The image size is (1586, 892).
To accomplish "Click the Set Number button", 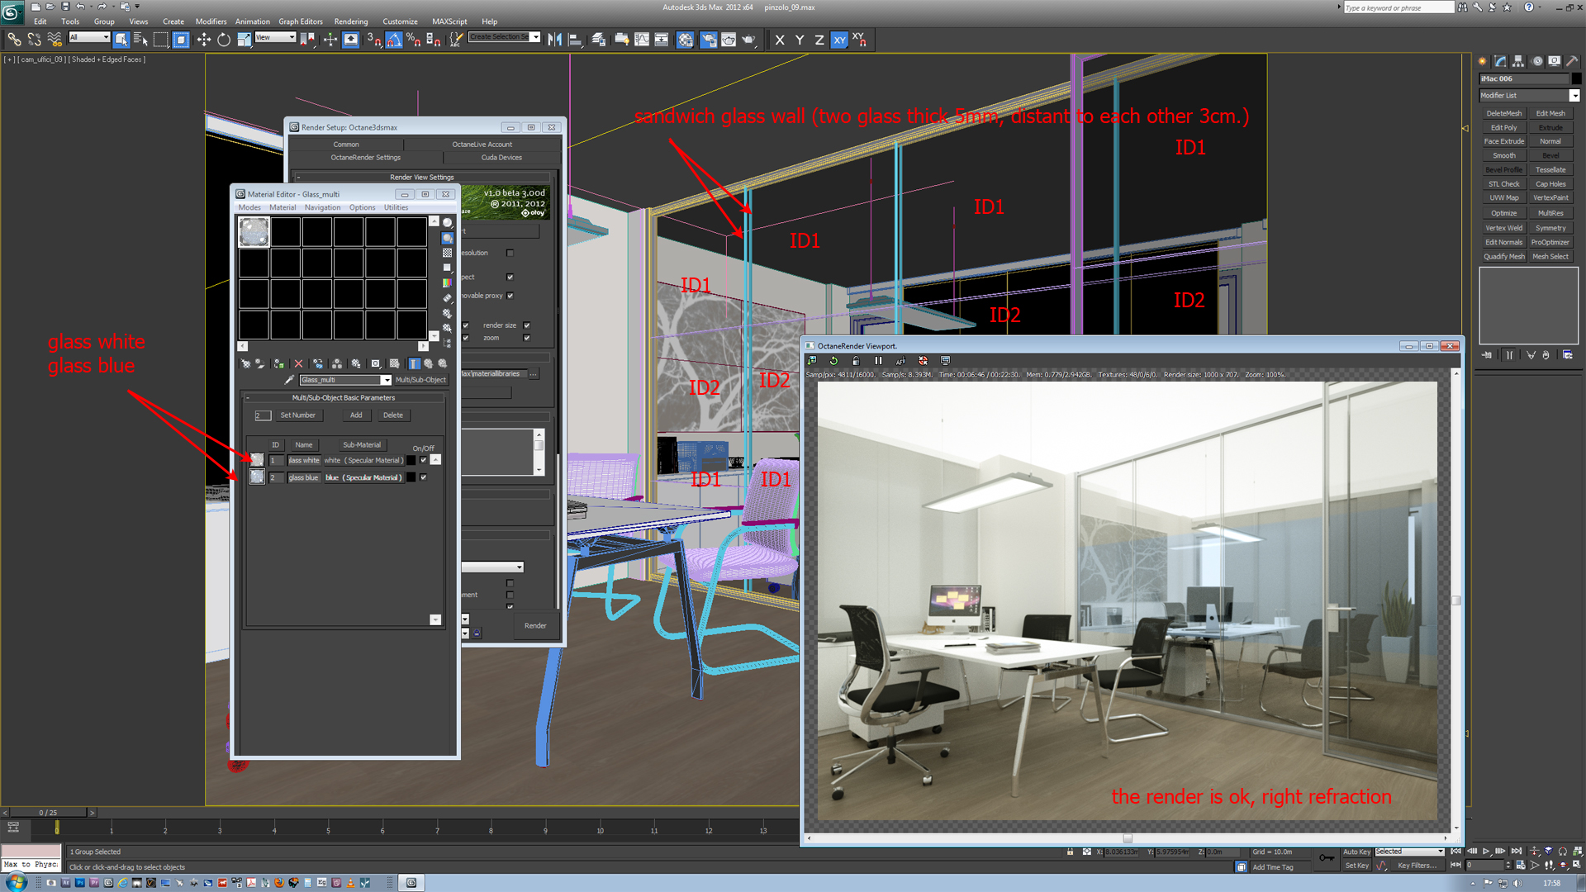I will point(297,415).
